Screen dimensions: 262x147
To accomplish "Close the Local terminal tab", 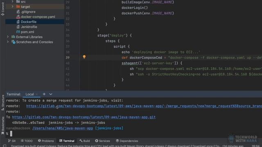I will 37,94.
